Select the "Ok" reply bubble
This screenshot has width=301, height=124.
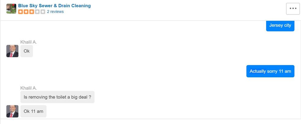(x=26, y=51)
